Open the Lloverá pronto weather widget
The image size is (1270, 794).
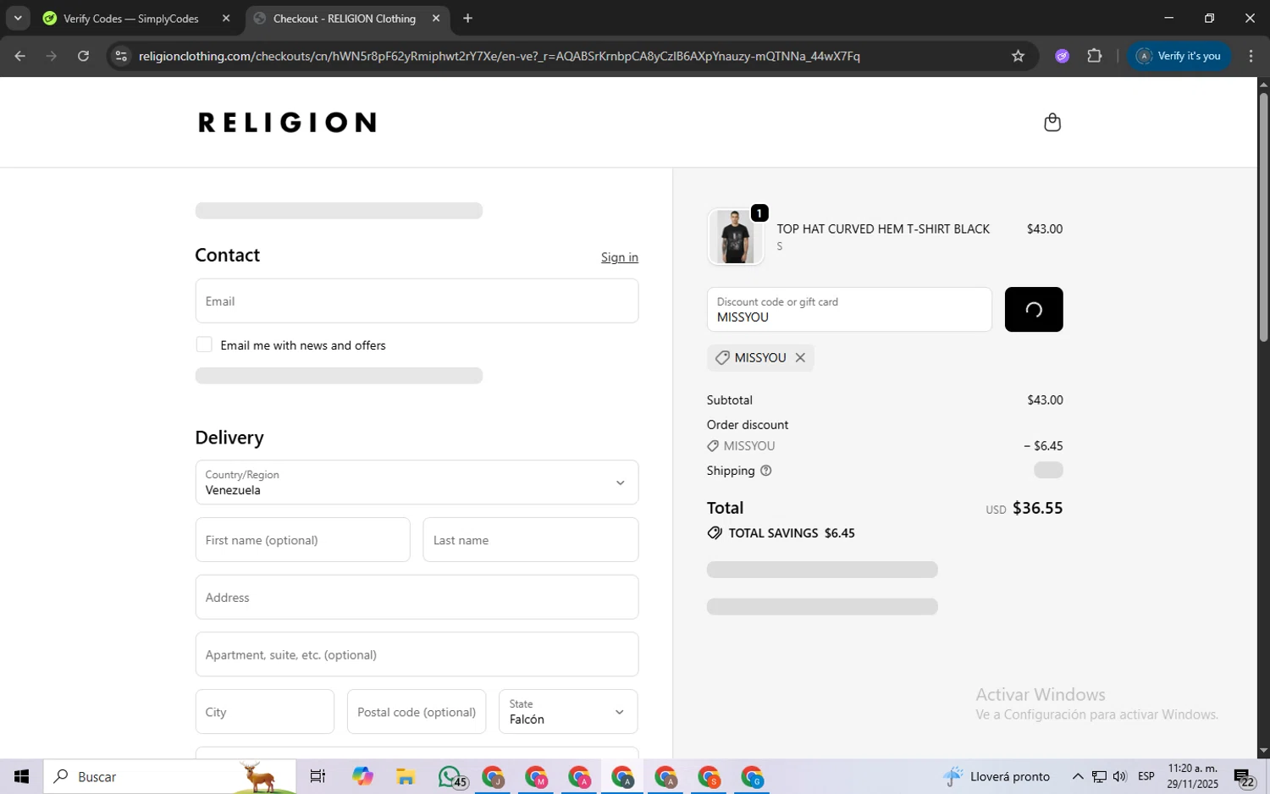[997, 776]
